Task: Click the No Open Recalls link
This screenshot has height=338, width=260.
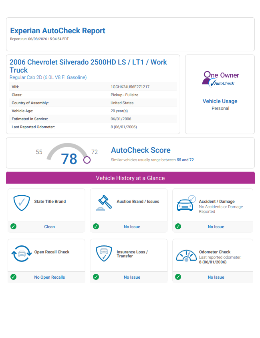Action: pos(50,277)
